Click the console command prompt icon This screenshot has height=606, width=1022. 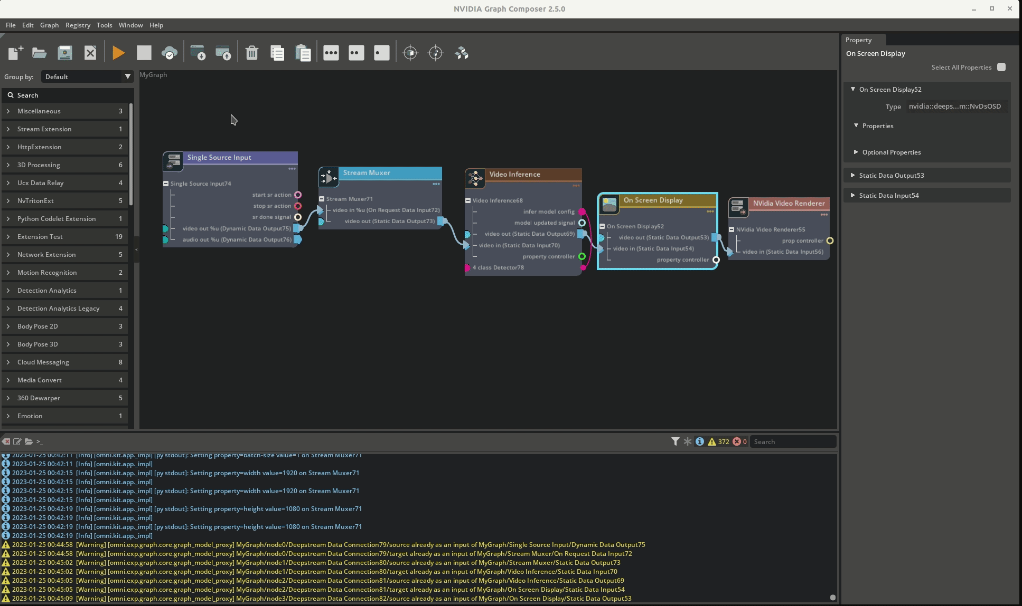(x=40, y=442)
